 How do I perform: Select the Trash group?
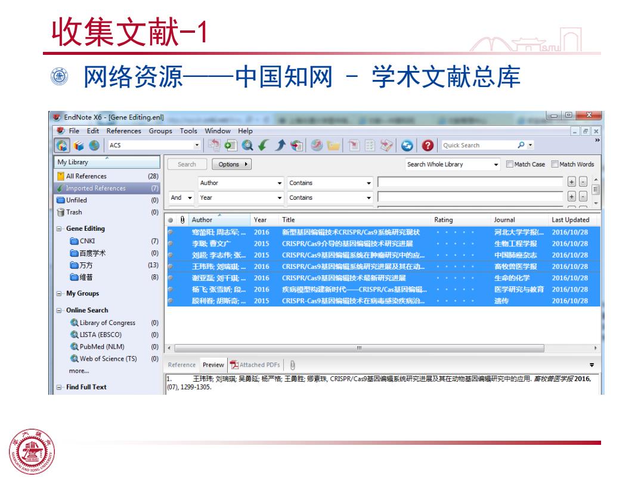coord(107,212)
